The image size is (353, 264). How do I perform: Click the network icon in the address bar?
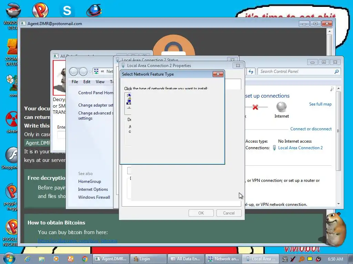coord(97,71)
